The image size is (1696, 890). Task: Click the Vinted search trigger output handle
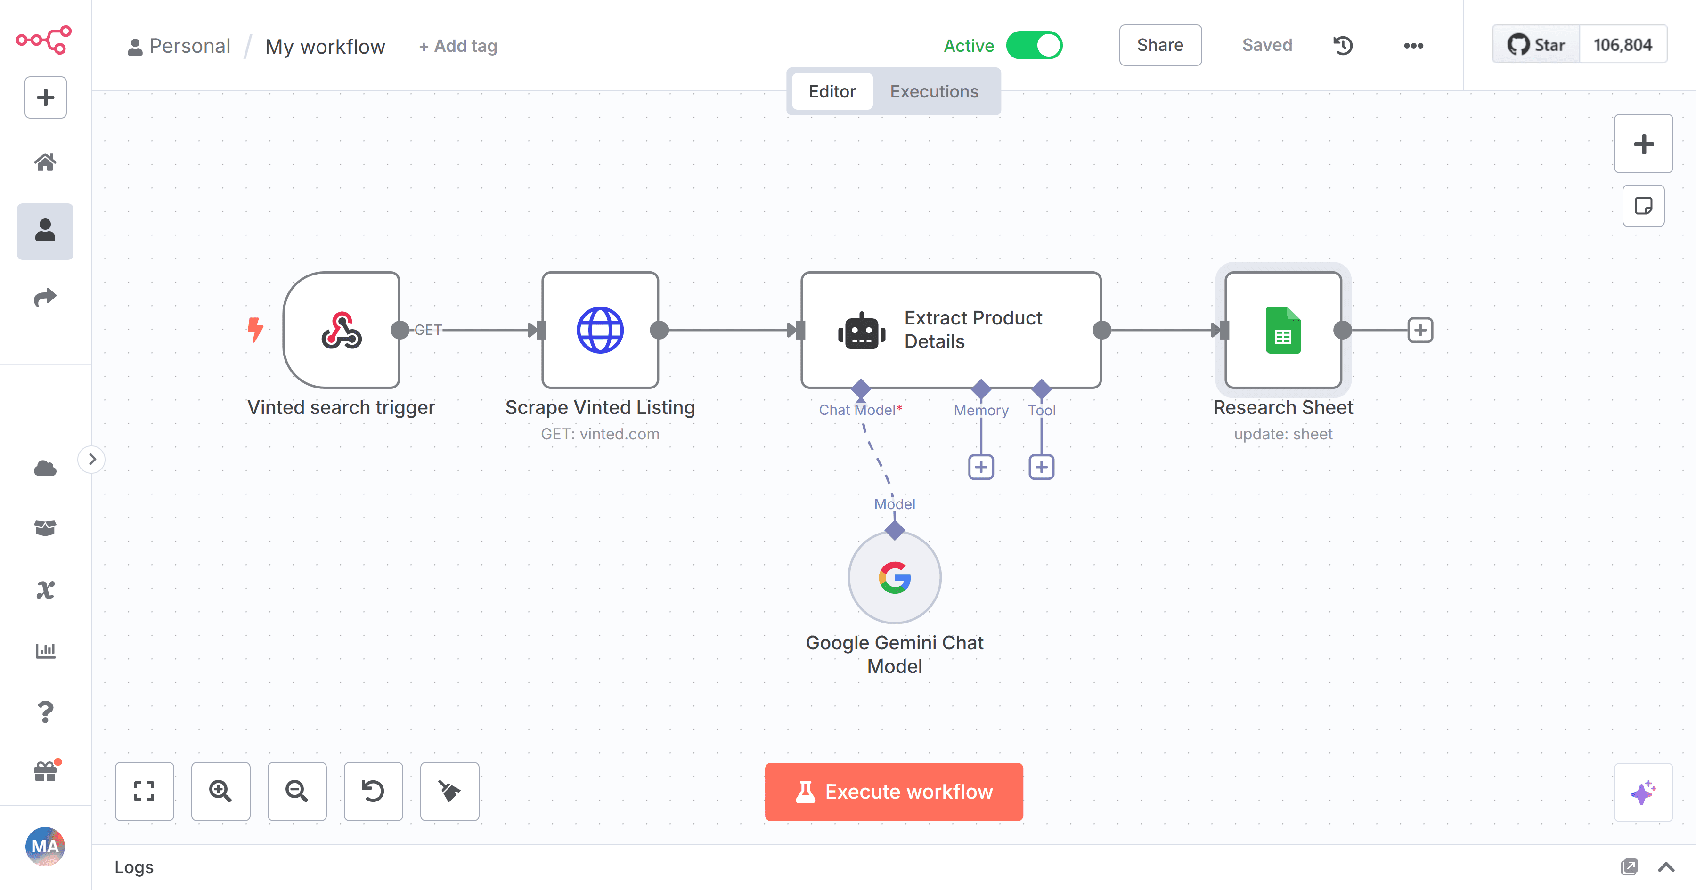[400, 330]
